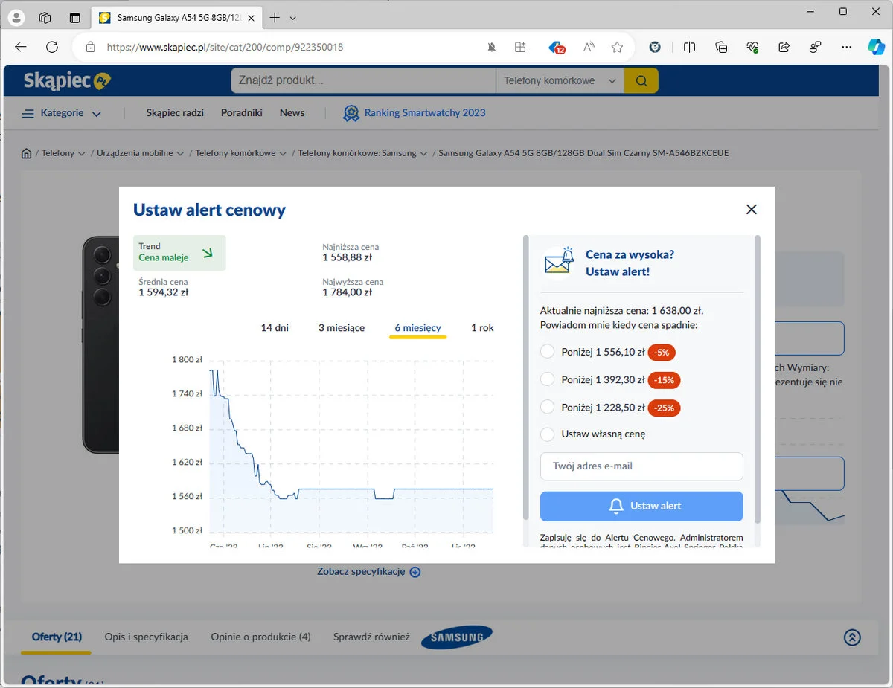893x688 pixels.
Task: Open the Copilot sidebar icon
Action: [876, 47]
